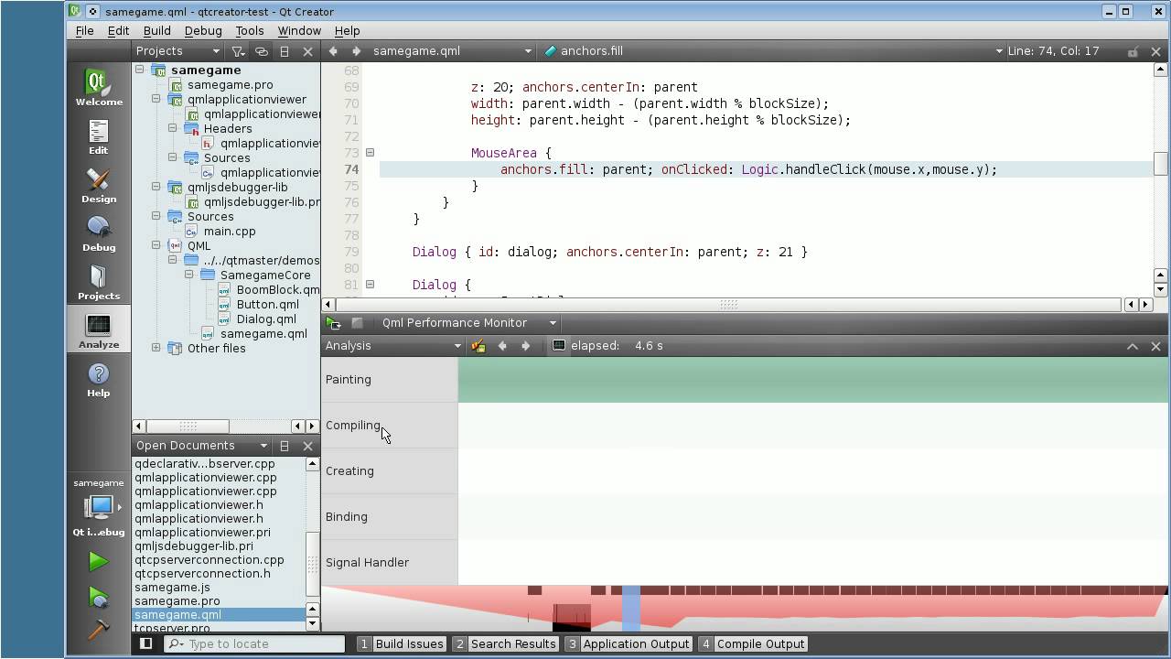Open the Projects mode in the sidebar
The image size is (1171, 659).
tap(99, 283)
